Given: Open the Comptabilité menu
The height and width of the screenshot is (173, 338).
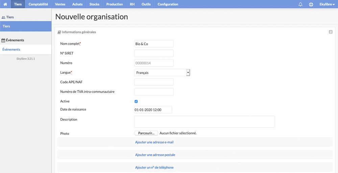Looking at the screenshot, I should coord(38,4).
